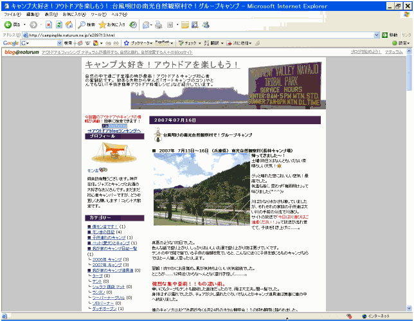Click the Google toolbar Send to (次に送信) button
Viewport: 414px width, 321px height.
[239, 43]
